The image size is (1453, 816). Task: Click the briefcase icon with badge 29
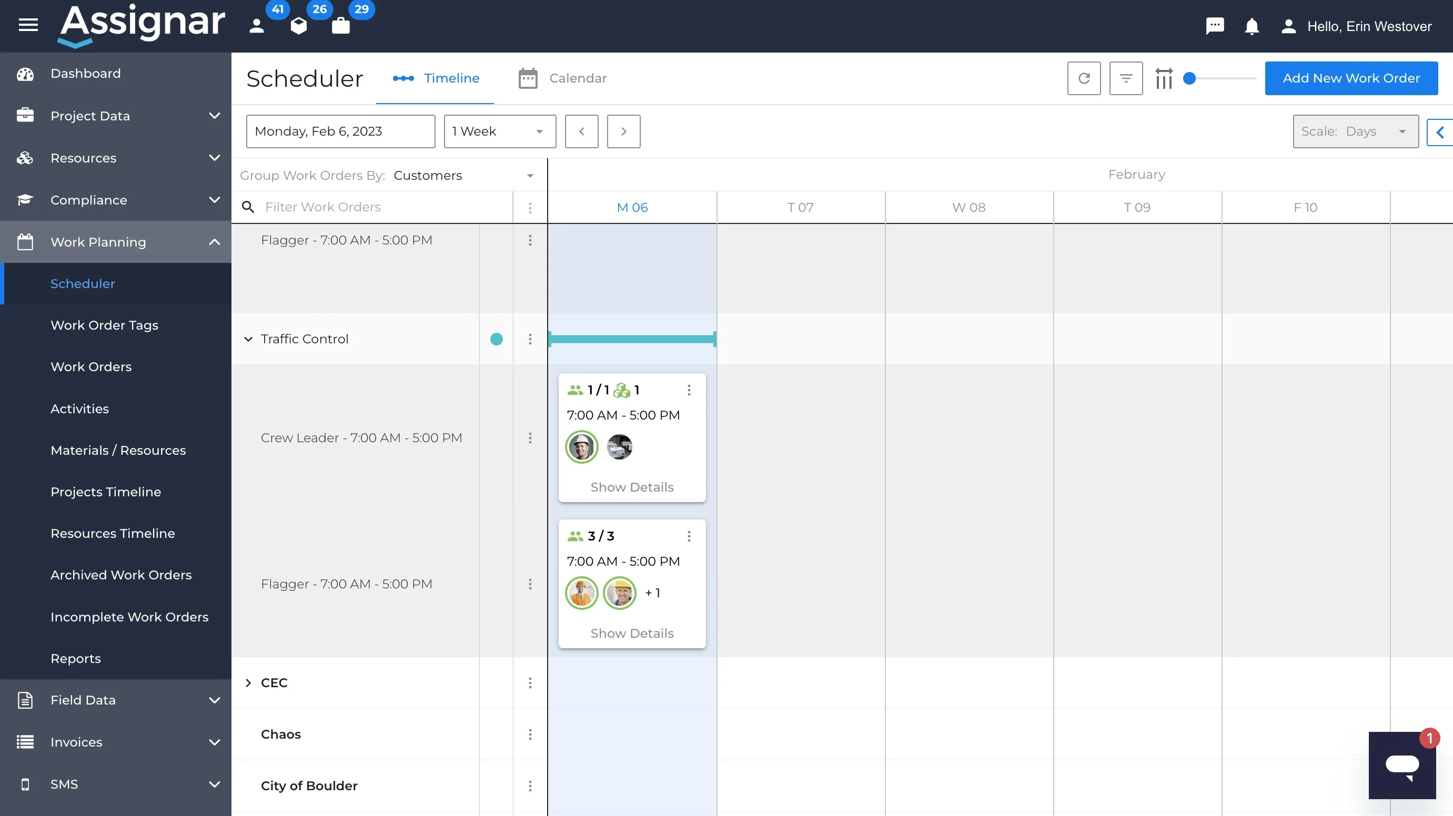(341, 25)
